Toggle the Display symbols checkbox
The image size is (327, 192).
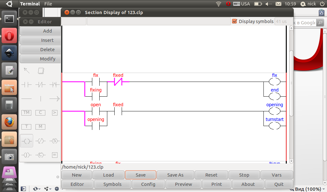click(235, 21)
